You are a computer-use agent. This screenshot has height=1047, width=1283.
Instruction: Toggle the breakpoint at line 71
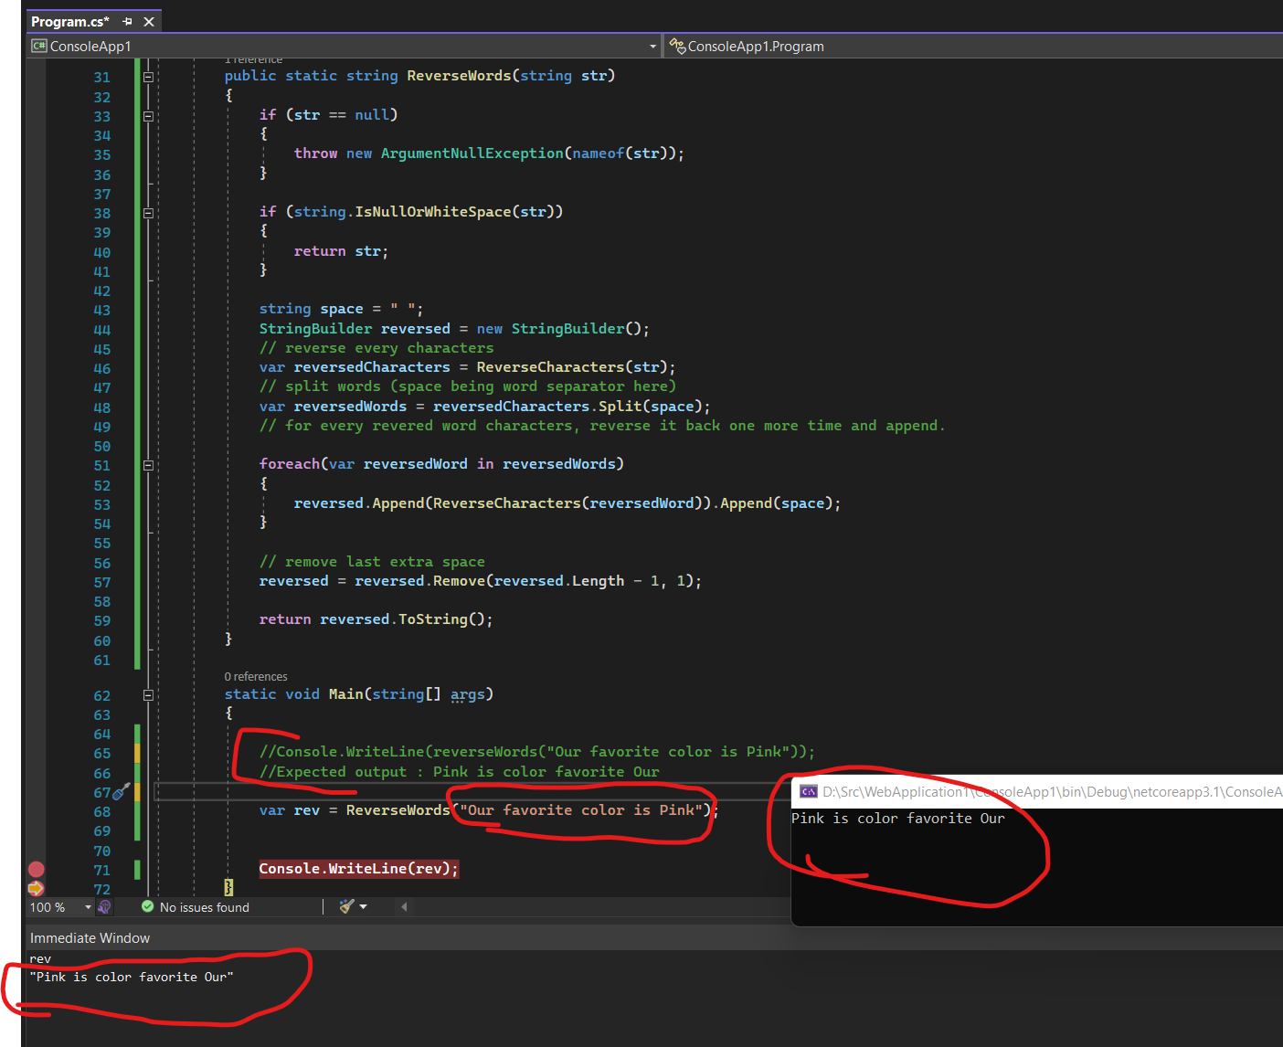tap(37, 869)
